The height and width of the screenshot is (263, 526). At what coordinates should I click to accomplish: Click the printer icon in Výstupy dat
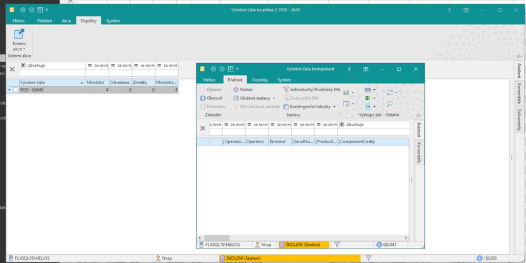pos(368,89)
